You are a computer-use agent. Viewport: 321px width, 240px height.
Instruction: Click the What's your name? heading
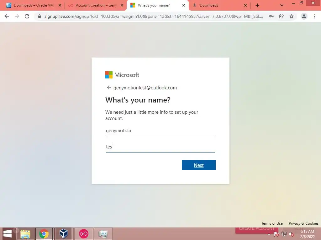tap(138, 100)
